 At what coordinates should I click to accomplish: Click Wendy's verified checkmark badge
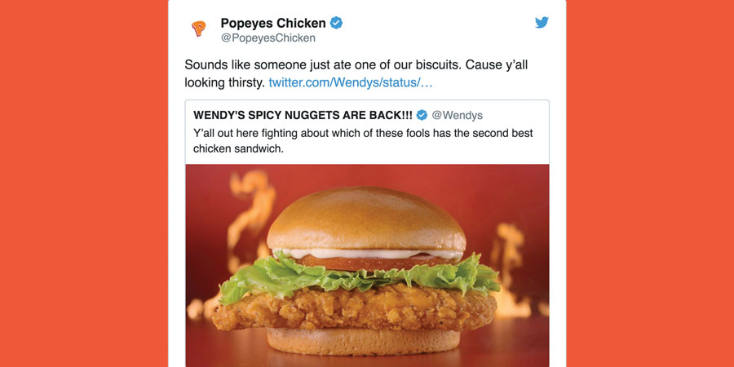(x=422, y=115)
